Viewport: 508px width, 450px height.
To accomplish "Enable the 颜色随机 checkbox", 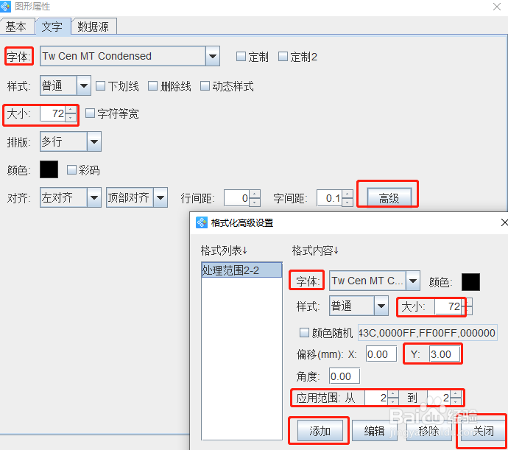I will coord(304,333).
